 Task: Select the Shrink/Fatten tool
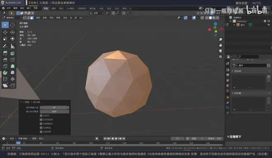pos(12,79)
